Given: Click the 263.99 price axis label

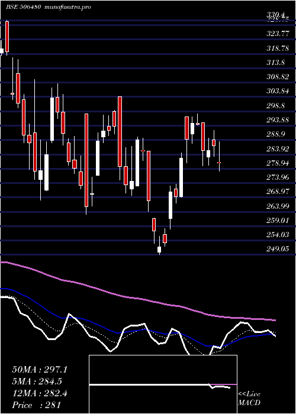Looking at the screenshot, I should click(278, 206).
